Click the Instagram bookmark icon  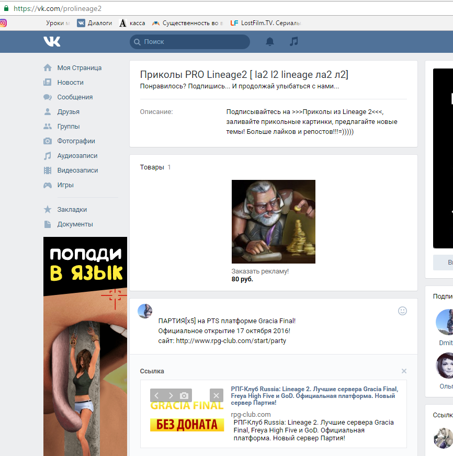3,23
